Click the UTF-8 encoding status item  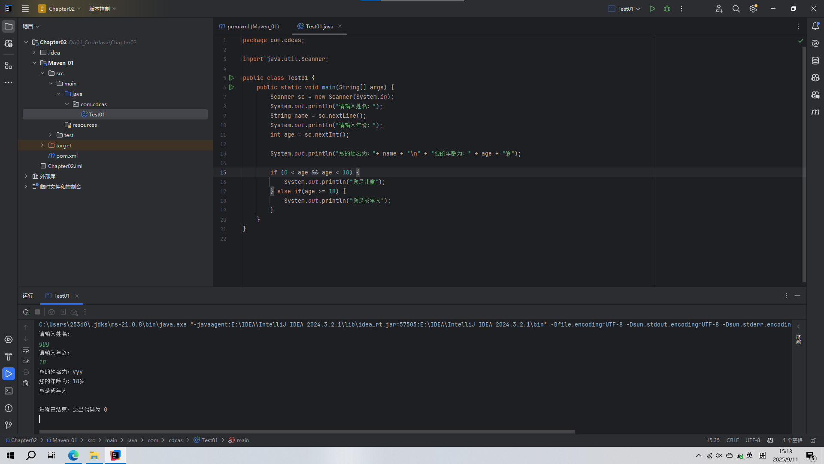pos(752,440)
